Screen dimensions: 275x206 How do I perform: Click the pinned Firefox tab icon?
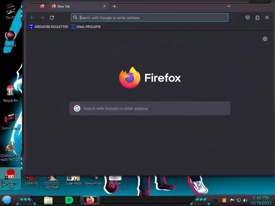click(x=42, y=6)
